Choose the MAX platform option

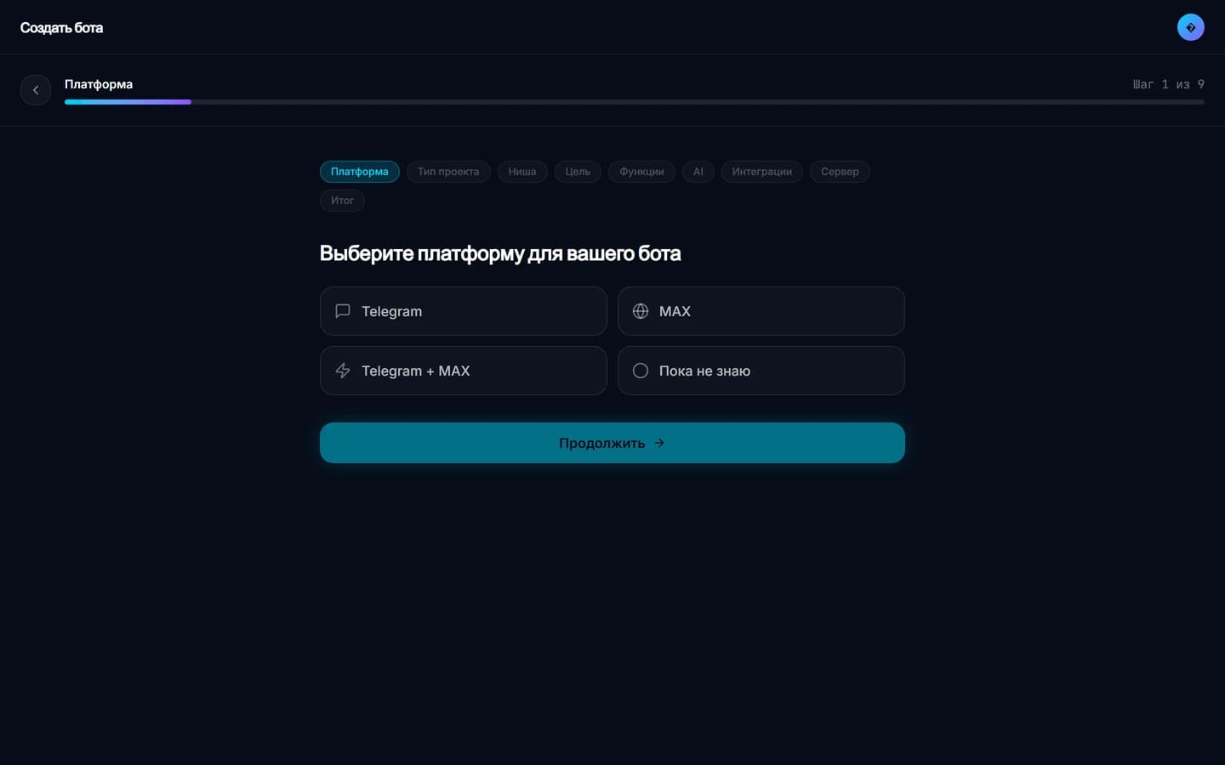[x=761, y=311]
